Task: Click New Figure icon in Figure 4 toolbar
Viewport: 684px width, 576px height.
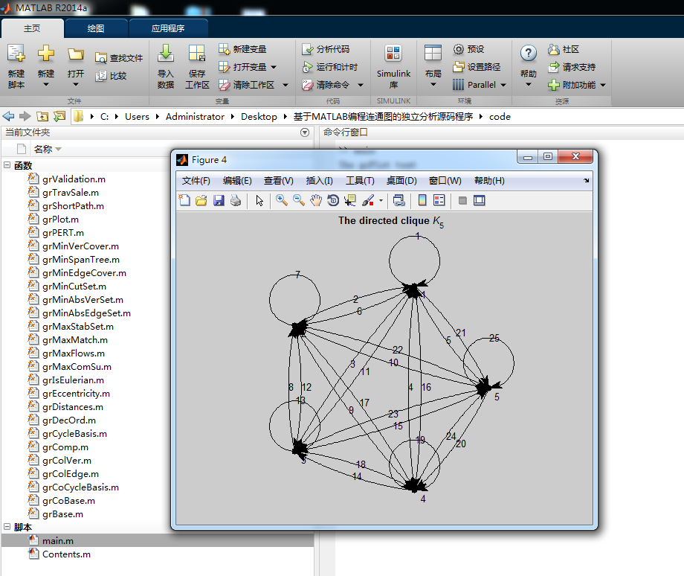Action: click(x=184, y=200)
